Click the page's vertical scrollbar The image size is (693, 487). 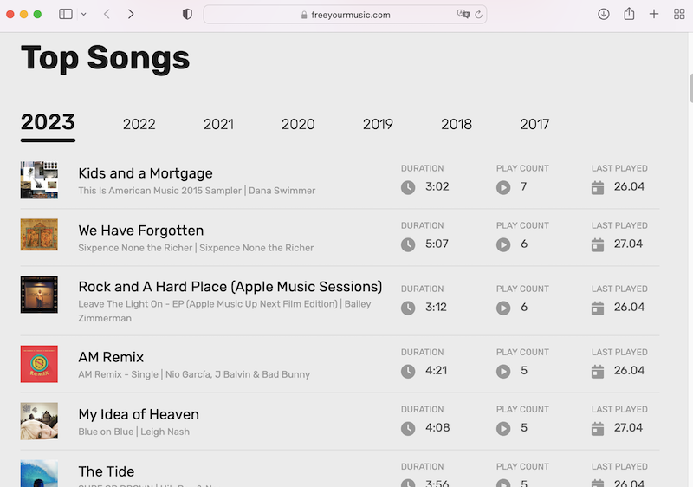tap(690, 88)
